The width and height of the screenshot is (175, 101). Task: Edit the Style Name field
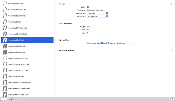(x=128, y=10)
